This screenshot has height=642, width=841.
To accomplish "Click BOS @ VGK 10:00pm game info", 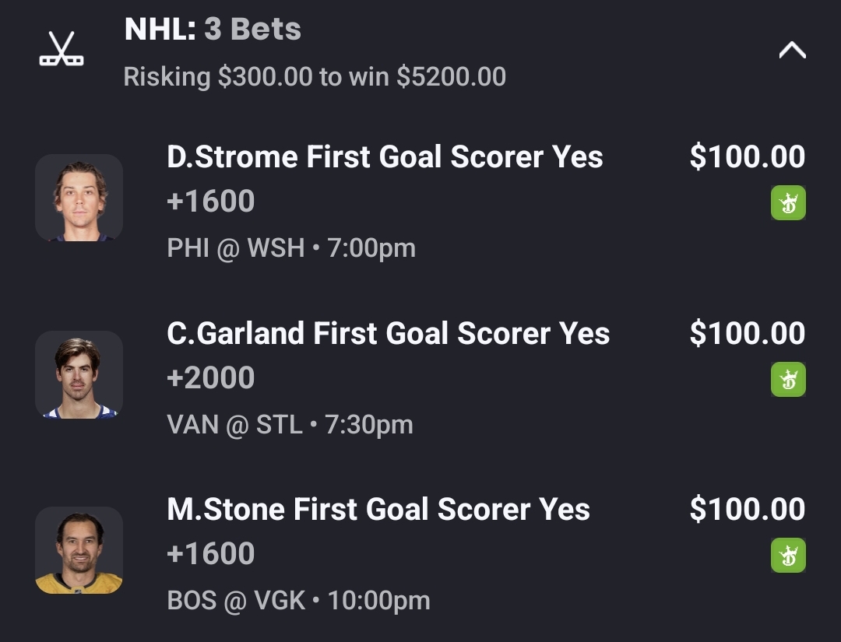I will tap(298, 601).
